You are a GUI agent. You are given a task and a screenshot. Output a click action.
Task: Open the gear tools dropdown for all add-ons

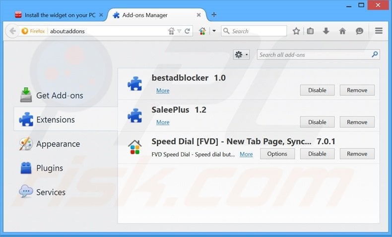click(241, 55)
